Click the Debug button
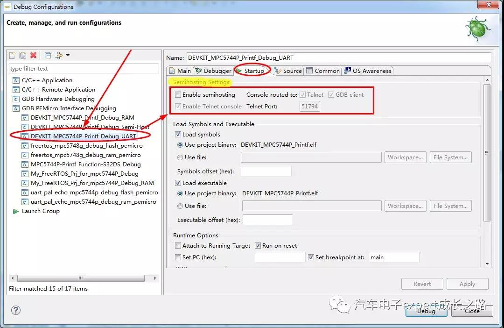Image resolution: width=504 pixels, height=328 pixels. click(x=426, y=311)
